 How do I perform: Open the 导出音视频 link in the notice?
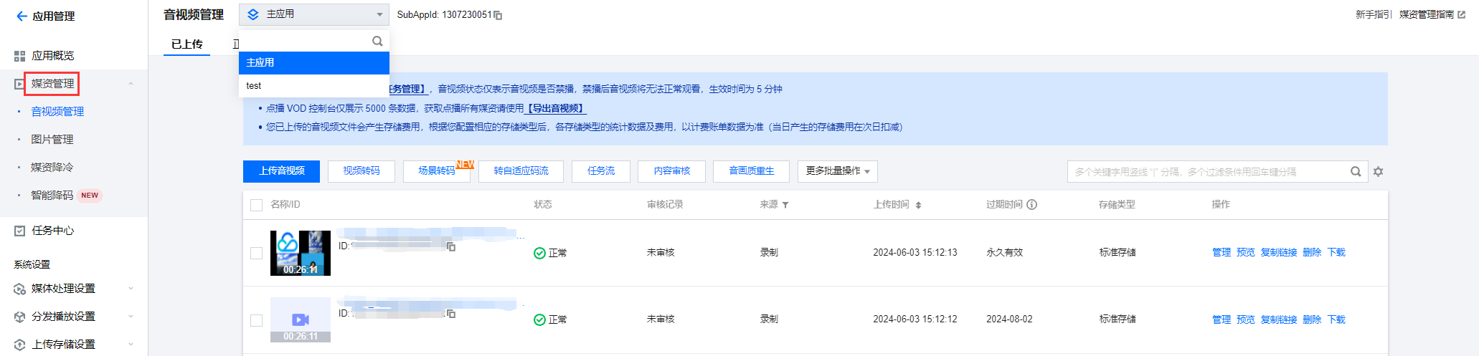557,109
